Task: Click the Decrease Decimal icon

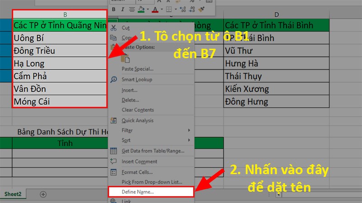Action: point(192,9)
